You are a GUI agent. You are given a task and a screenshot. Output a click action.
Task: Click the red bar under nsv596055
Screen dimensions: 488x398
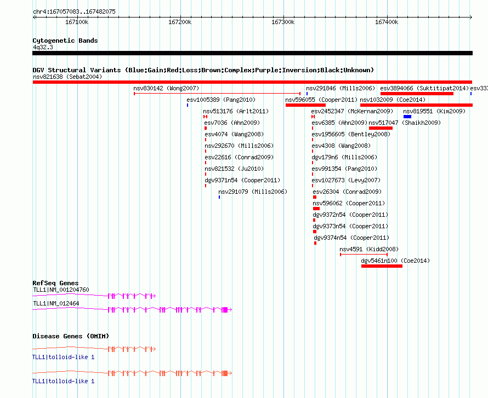tap(305, 105)
